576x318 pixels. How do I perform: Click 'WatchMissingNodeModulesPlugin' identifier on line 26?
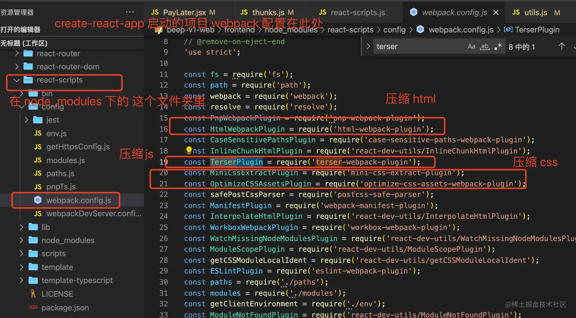(x=274, y=238)
